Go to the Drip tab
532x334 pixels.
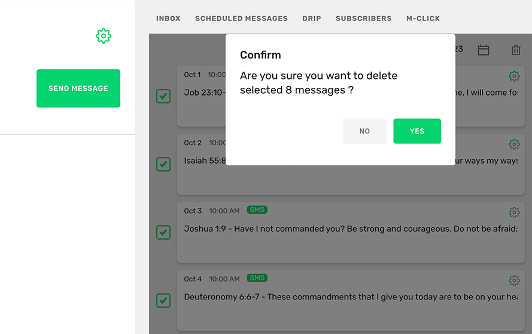[x=311, y=19]
